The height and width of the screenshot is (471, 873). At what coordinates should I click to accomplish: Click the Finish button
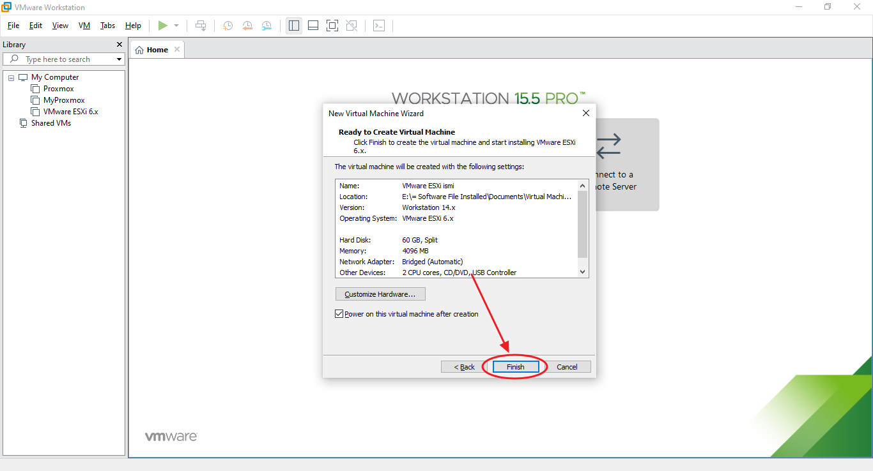pyautogui.click(x=515, y=366)
